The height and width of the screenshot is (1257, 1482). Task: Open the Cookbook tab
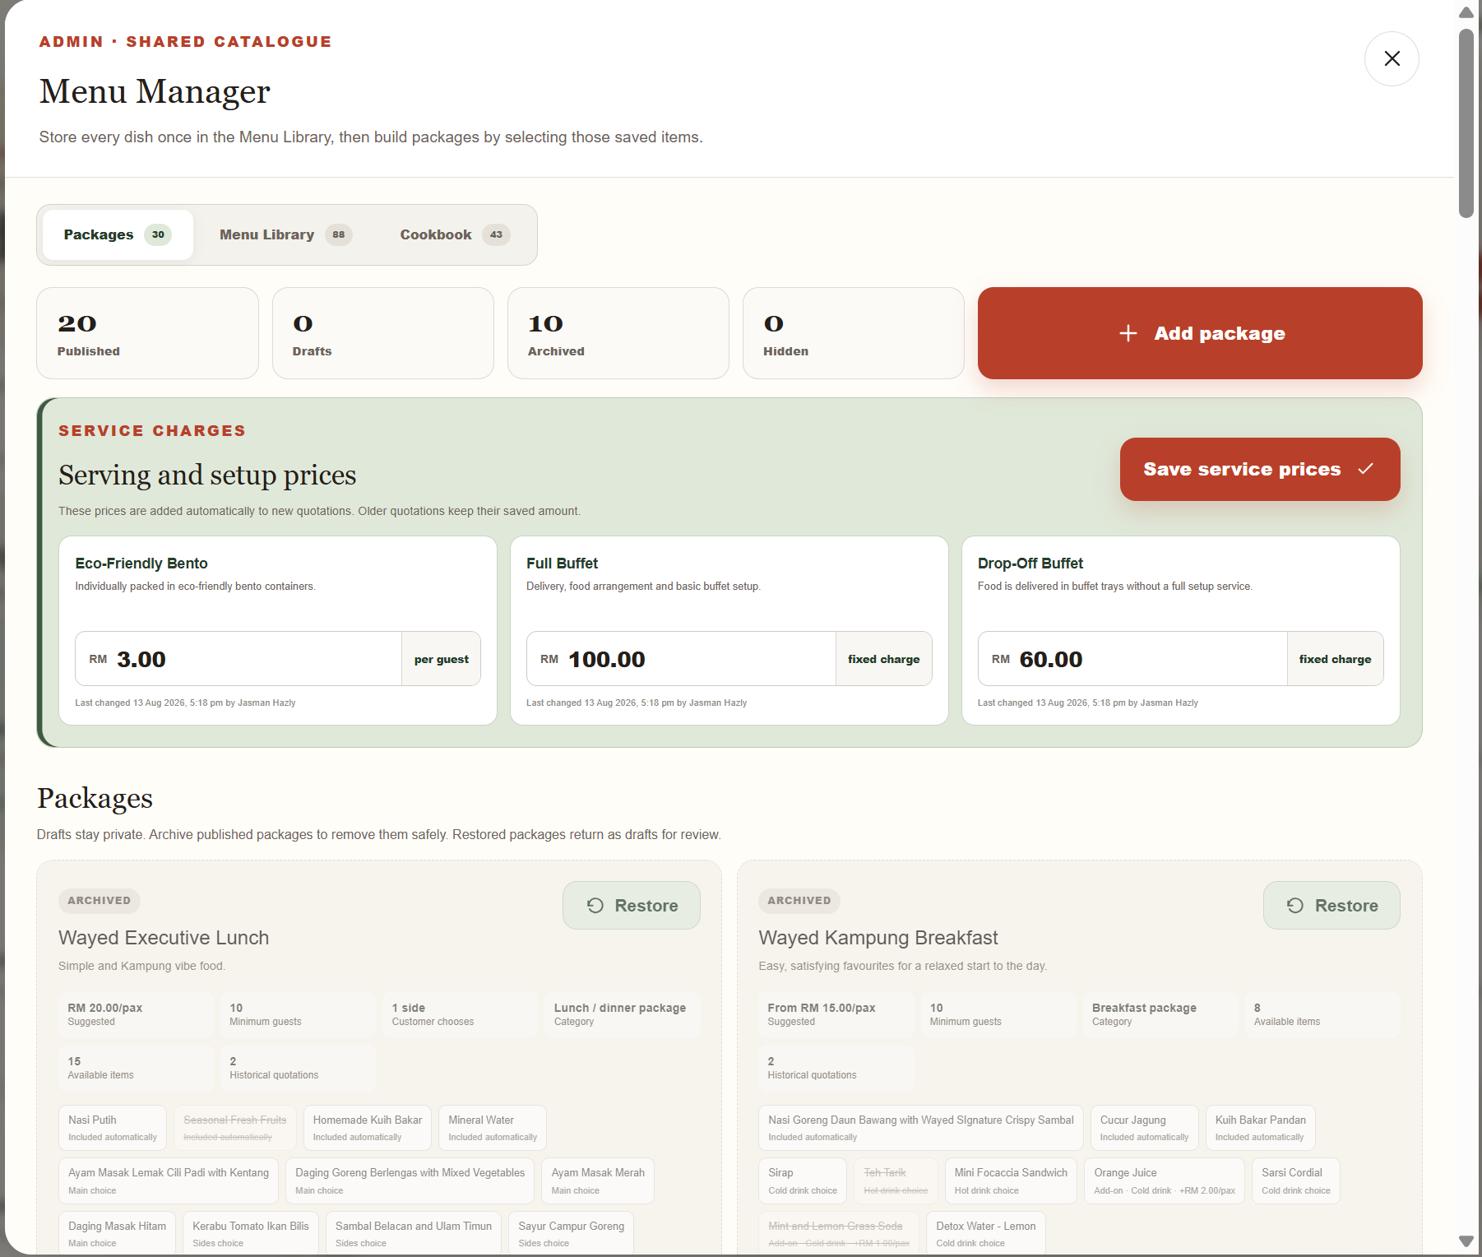[x=455, y=234]
